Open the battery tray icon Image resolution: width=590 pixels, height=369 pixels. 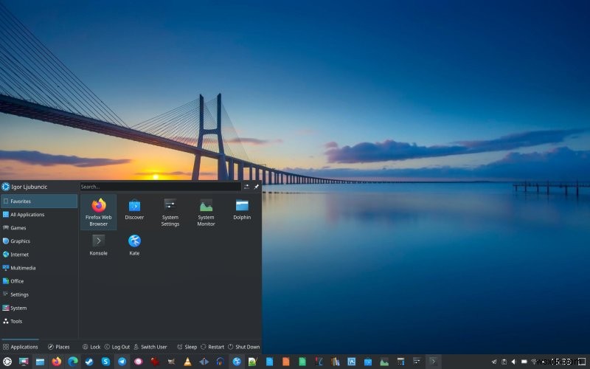click(524, 362)
